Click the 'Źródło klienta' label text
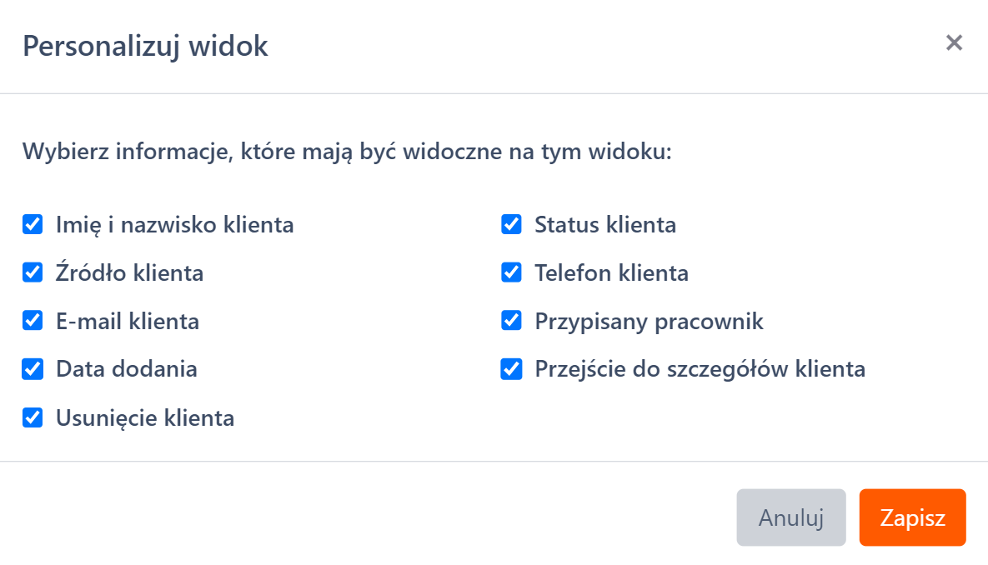This screenshot has height=565, width=988. coord(129,273)
